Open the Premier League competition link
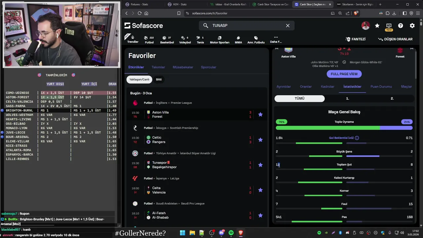 click(x=181, y=103)
